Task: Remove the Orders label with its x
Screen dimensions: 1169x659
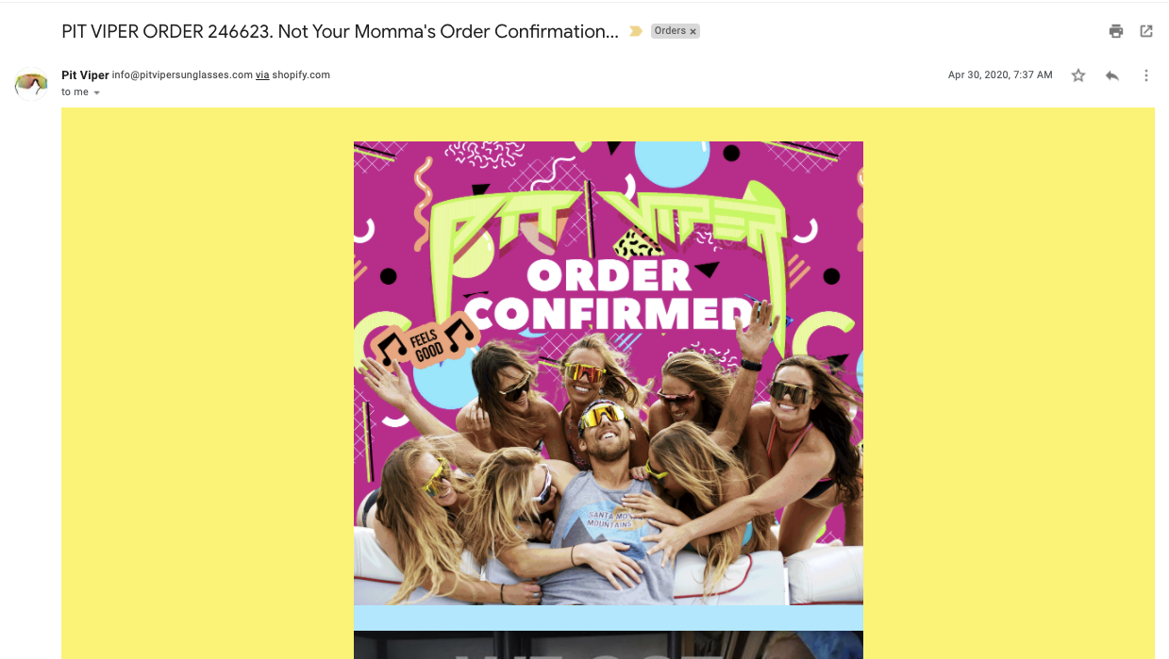Action: (x=693, y=30)
